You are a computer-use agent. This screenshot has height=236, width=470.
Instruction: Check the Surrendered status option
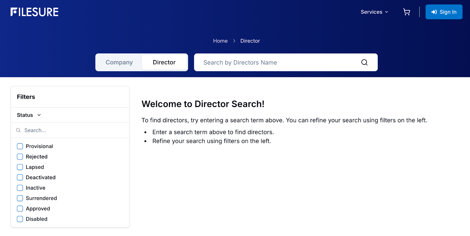(20, 198)
